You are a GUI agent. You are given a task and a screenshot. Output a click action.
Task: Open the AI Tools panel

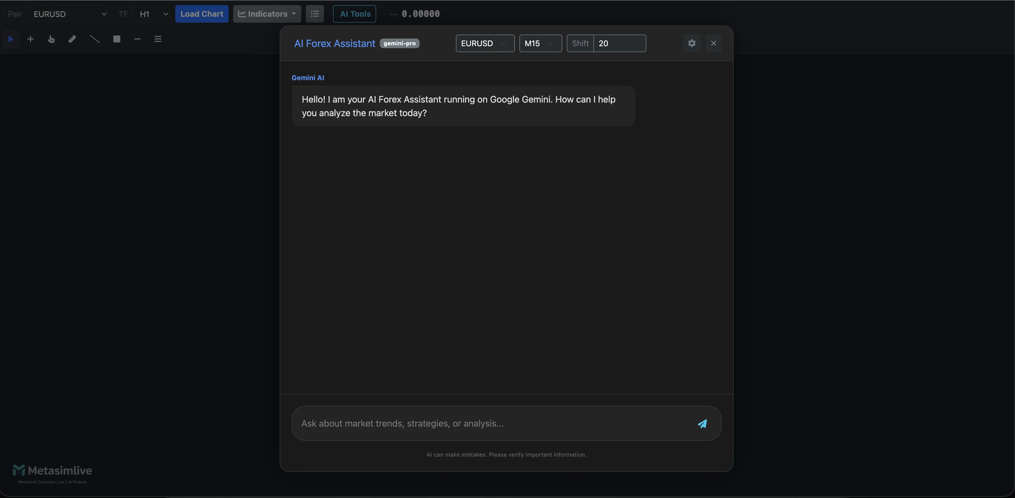(354, 14)
